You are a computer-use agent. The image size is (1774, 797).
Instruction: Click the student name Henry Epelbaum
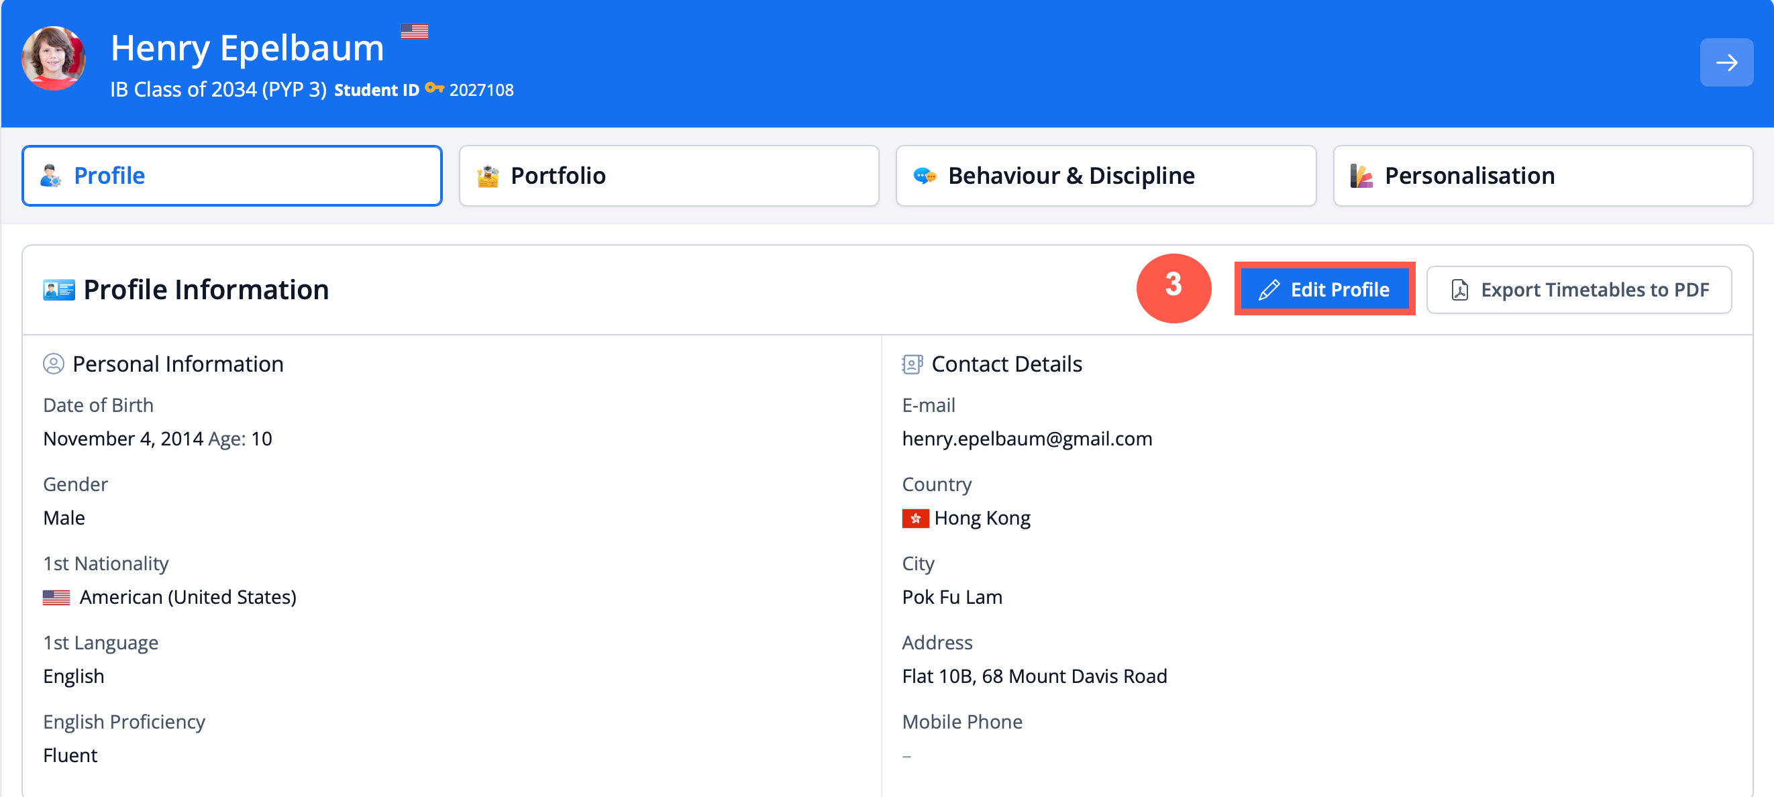click(247, 48)
